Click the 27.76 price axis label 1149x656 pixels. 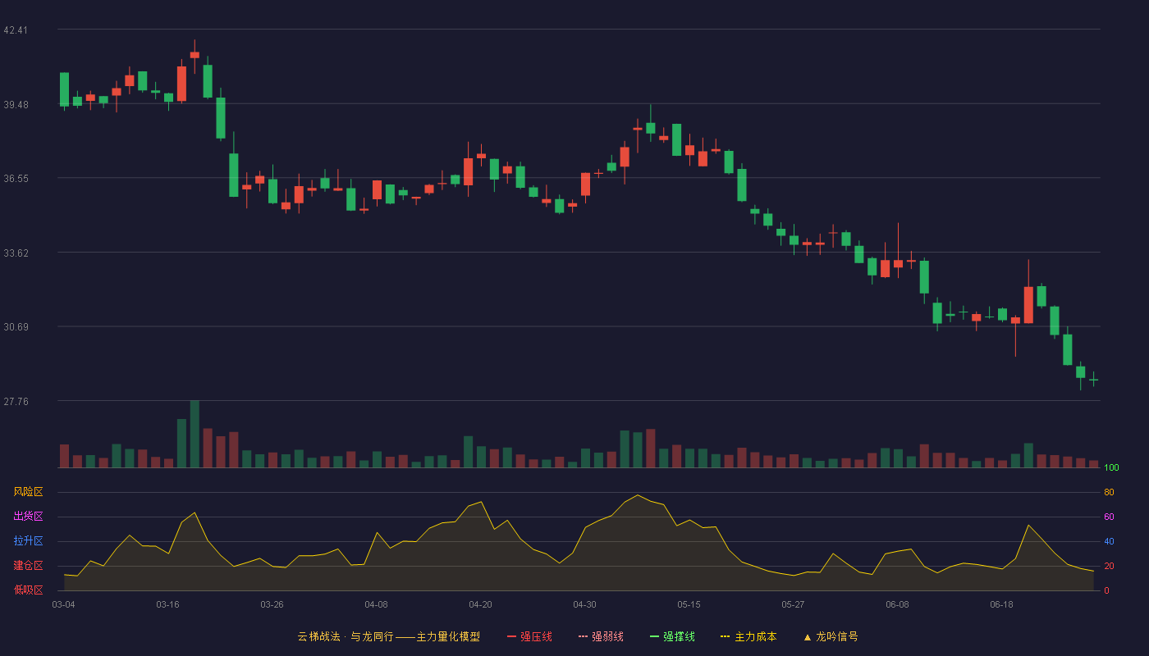pyautogui.click(x=16, y=402)
